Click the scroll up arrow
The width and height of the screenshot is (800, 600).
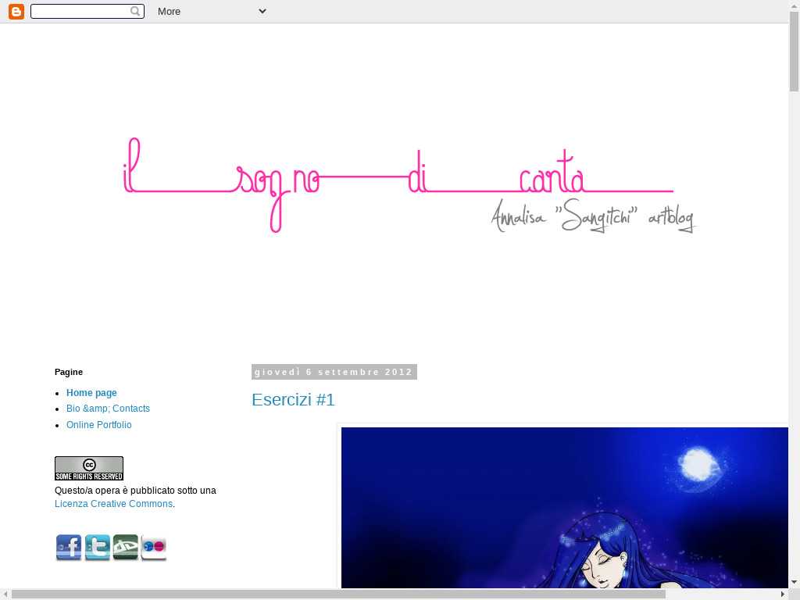794,5
